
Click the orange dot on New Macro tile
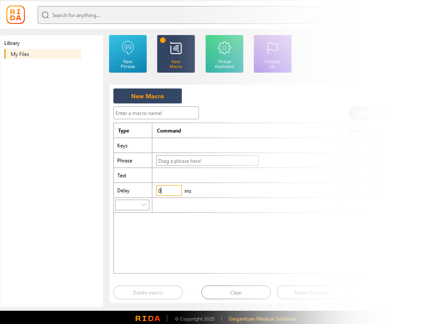click(163, 40)
